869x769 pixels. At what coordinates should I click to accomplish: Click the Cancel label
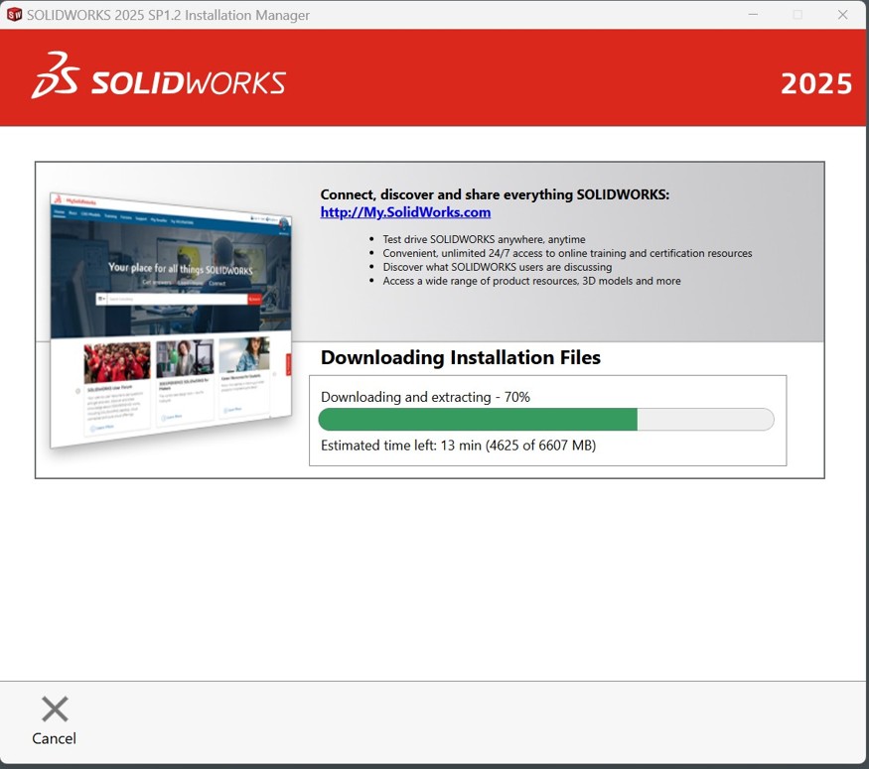(55, 738)
